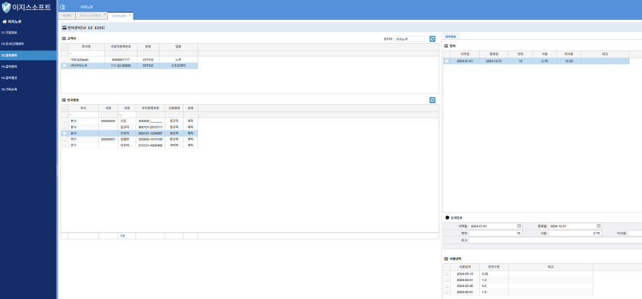Click the 시작일 date field

click(x=493, y=226)
